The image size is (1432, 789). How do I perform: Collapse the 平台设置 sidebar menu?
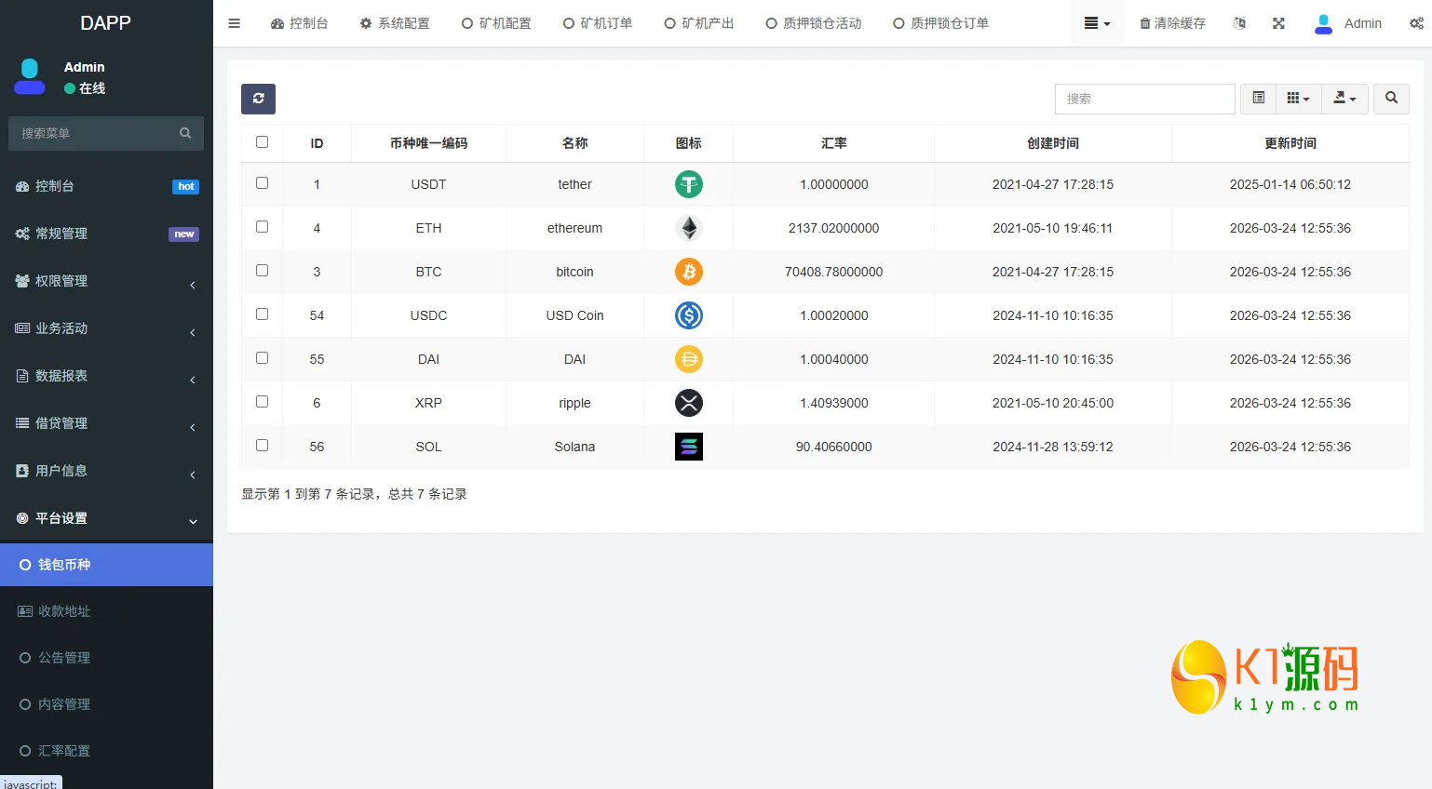[106, 518]
